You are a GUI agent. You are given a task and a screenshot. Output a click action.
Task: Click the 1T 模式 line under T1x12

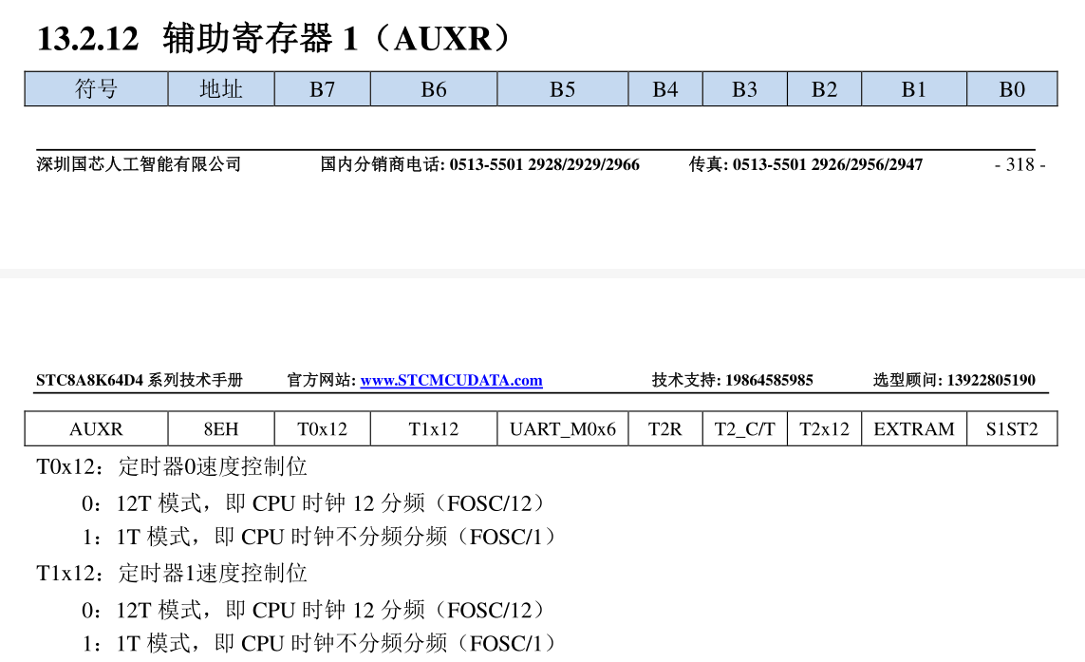tap(321, 643)
